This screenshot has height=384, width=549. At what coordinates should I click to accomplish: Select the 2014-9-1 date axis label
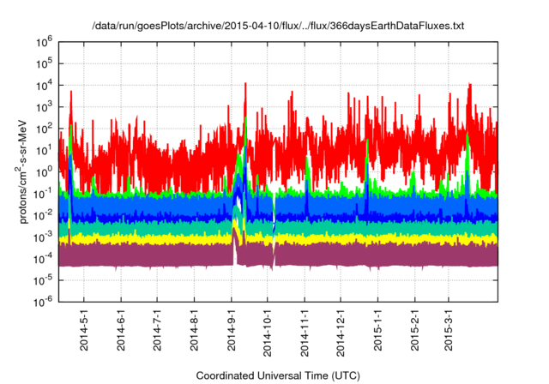[x=232, y=329]
